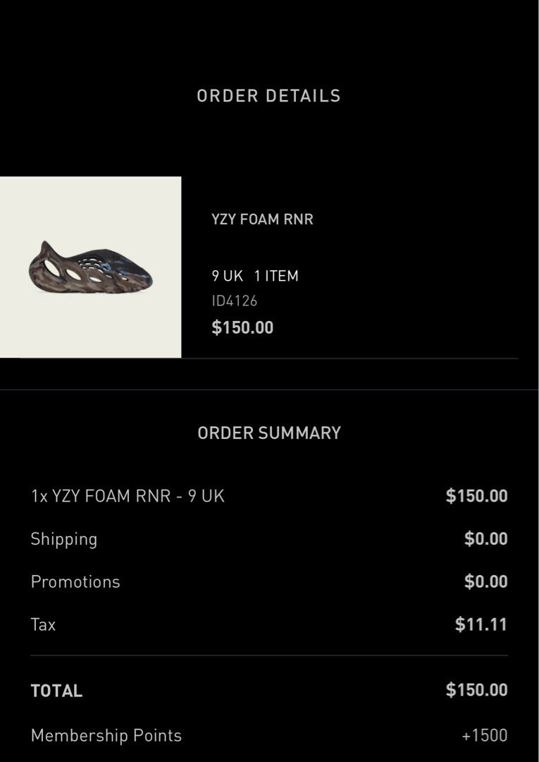Click the ORDER DETAILS heading

(x=268, y=96)
